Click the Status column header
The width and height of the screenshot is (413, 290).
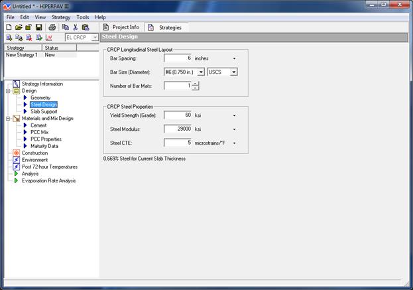pos(59,48)
